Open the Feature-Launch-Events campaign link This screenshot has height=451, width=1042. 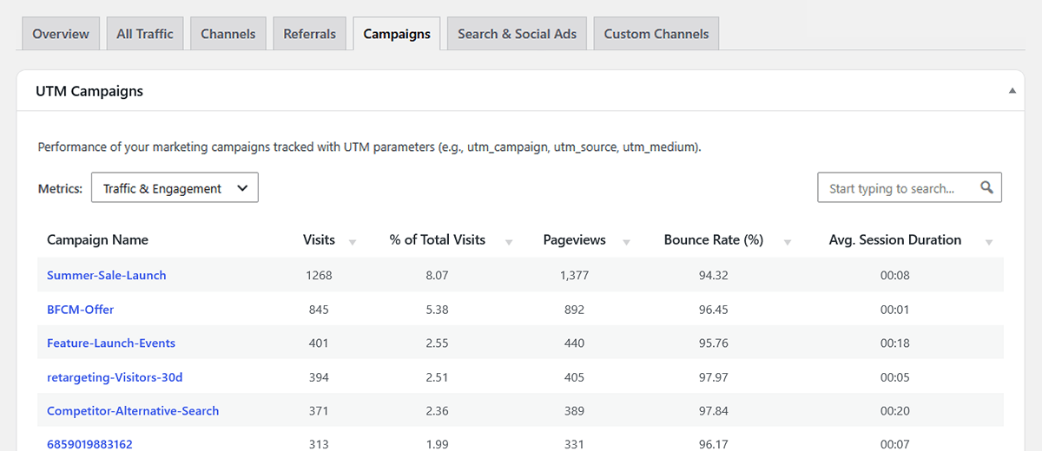click(x=111, y=343)
